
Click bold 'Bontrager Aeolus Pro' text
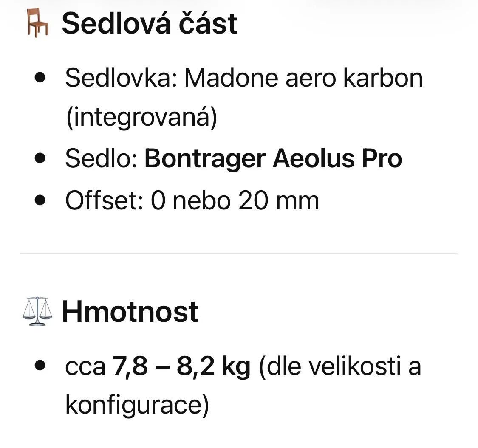pyautogui.click(x=273, y=158)
